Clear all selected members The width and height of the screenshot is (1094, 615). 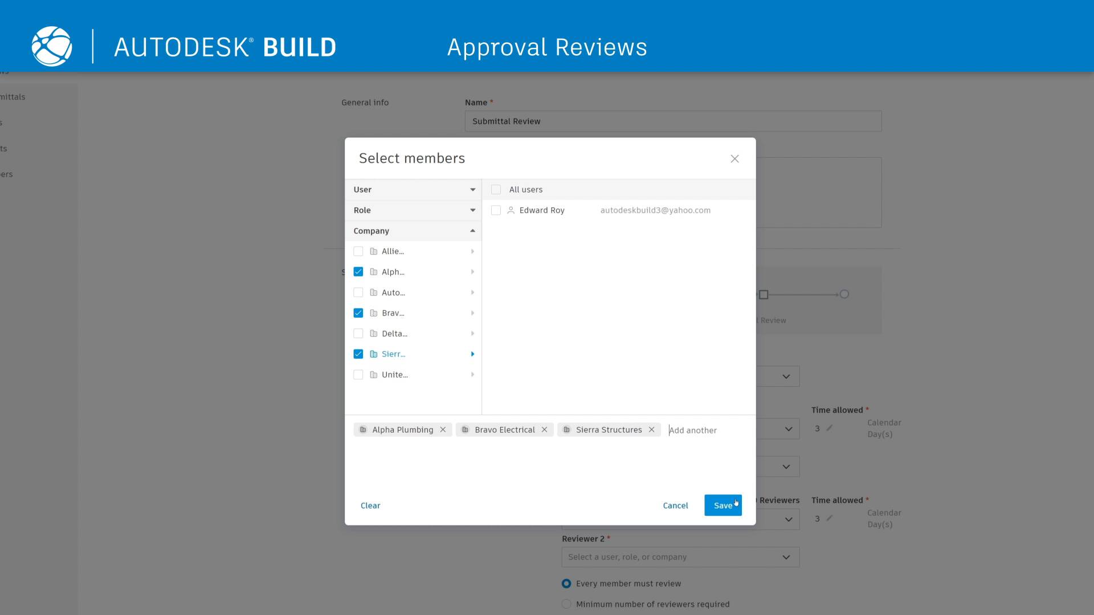pyautogui.click(x=370, y=506)
